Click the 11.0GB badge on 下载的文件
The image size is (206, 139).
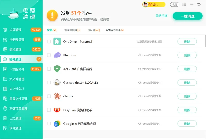36,69
